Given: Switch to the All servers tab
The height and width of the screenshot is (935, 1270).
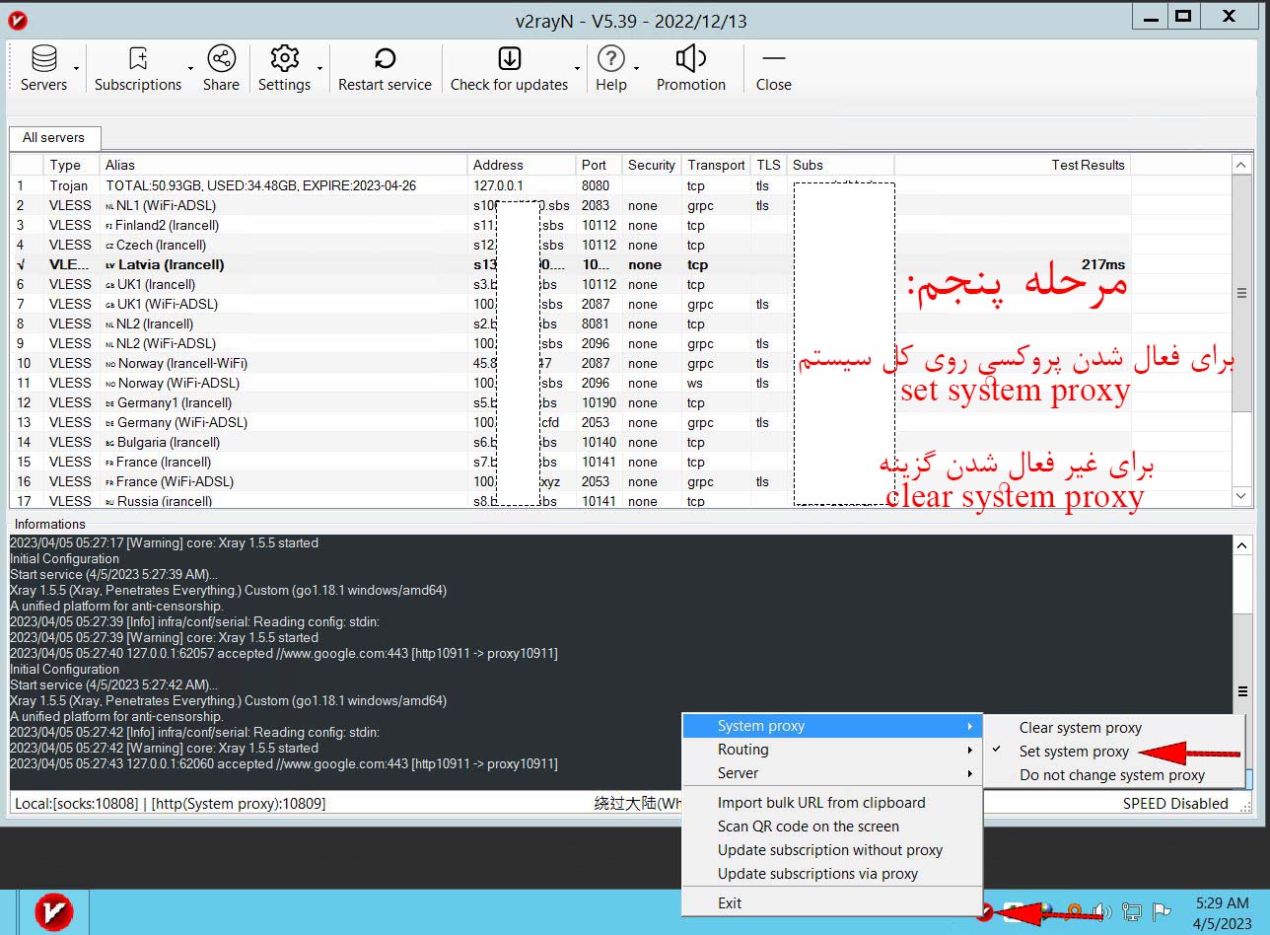Looking at the screenshot, I should coord(54,138).
